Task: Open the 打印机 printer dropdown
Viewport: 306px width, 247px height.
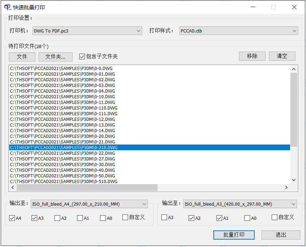Action: (87, 31)
